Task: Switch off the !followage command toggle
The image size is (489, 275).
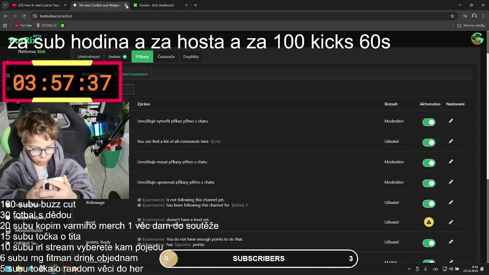Action: (429, 204)
